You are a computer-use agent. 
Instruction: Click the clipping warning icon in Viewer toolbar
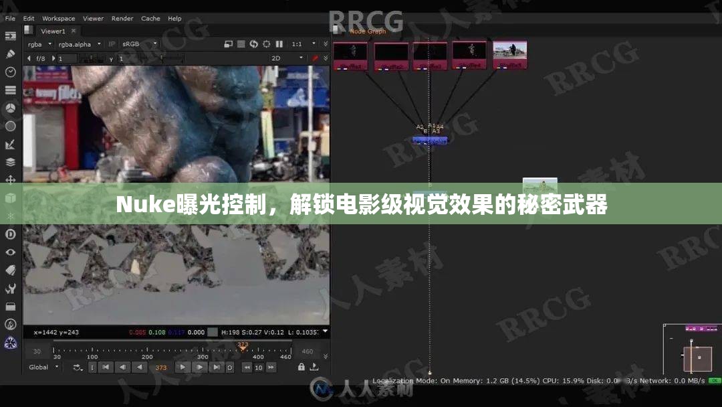(x=228, y=44)
